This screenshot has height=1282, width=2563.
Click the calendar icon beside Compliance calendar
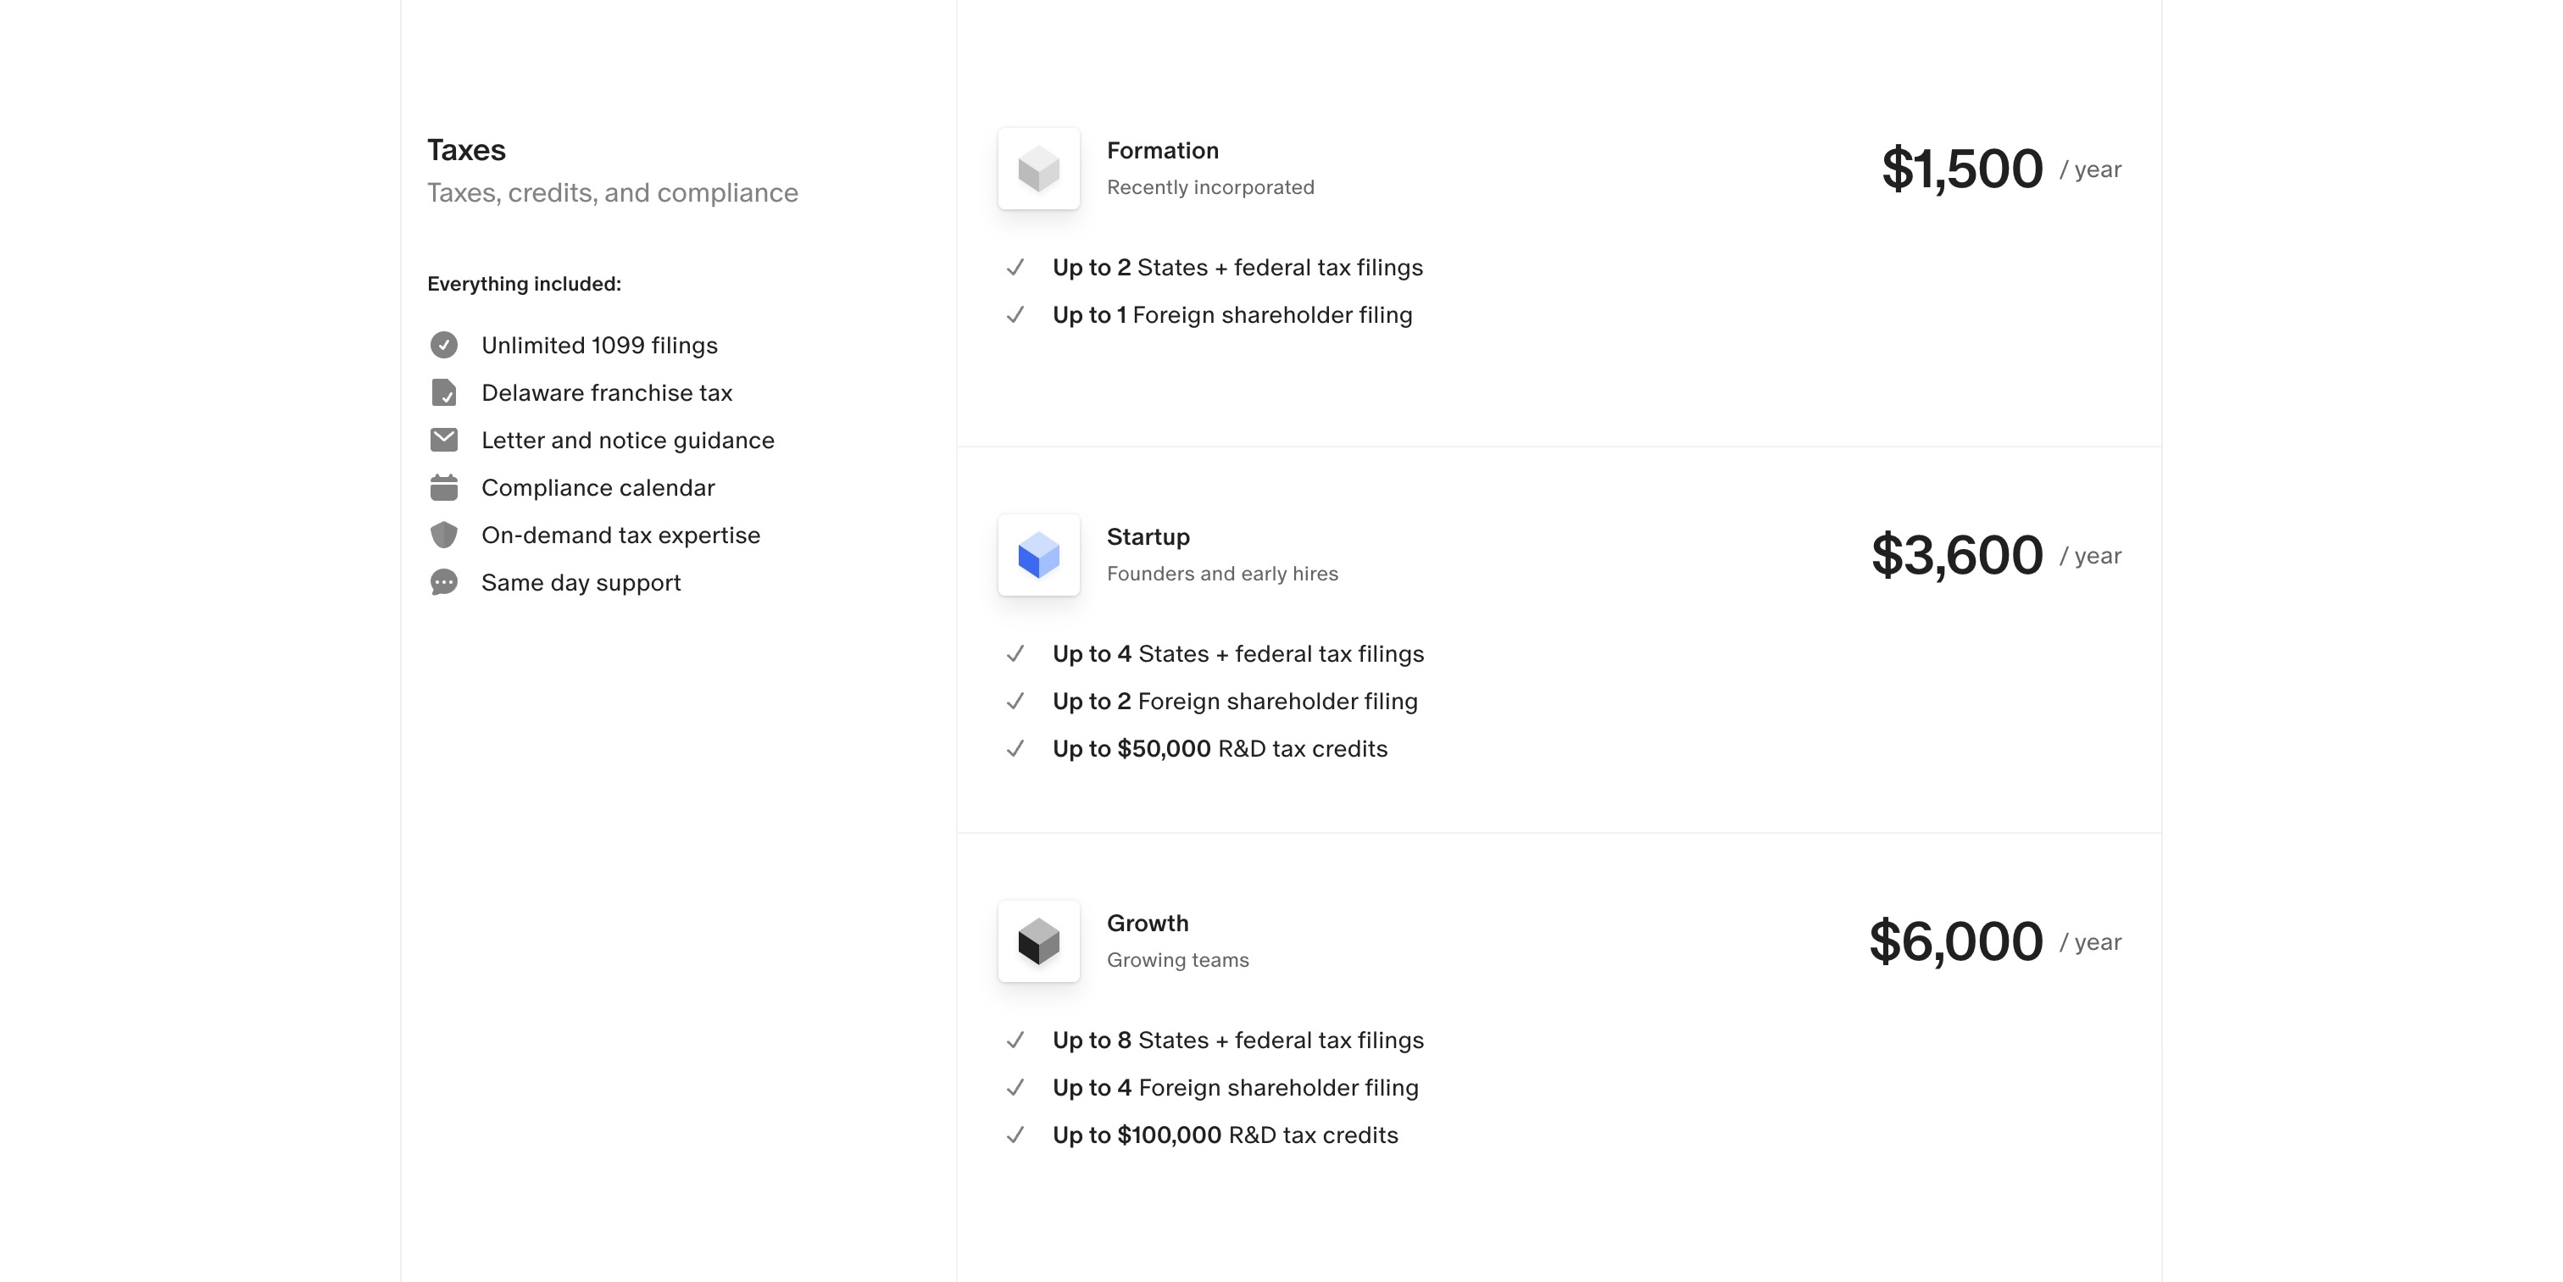pos(444,487)
